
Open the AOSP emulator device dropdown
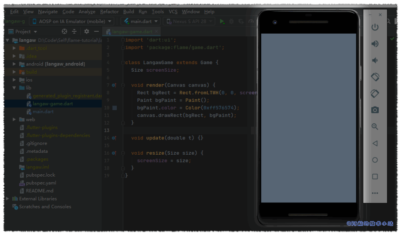(x=71, y=21)
